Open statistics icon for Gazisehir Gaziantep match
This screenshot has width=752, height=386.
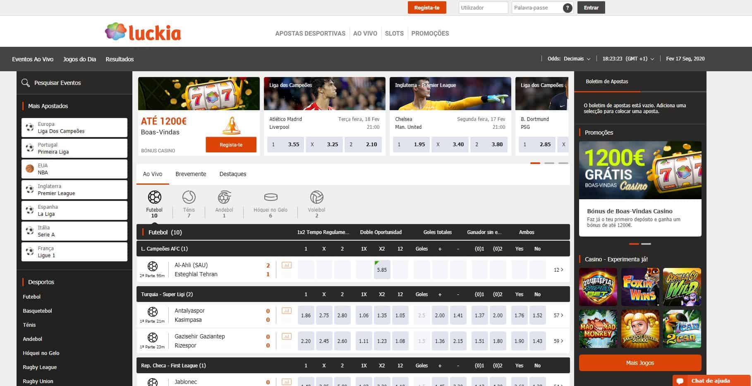286,336
